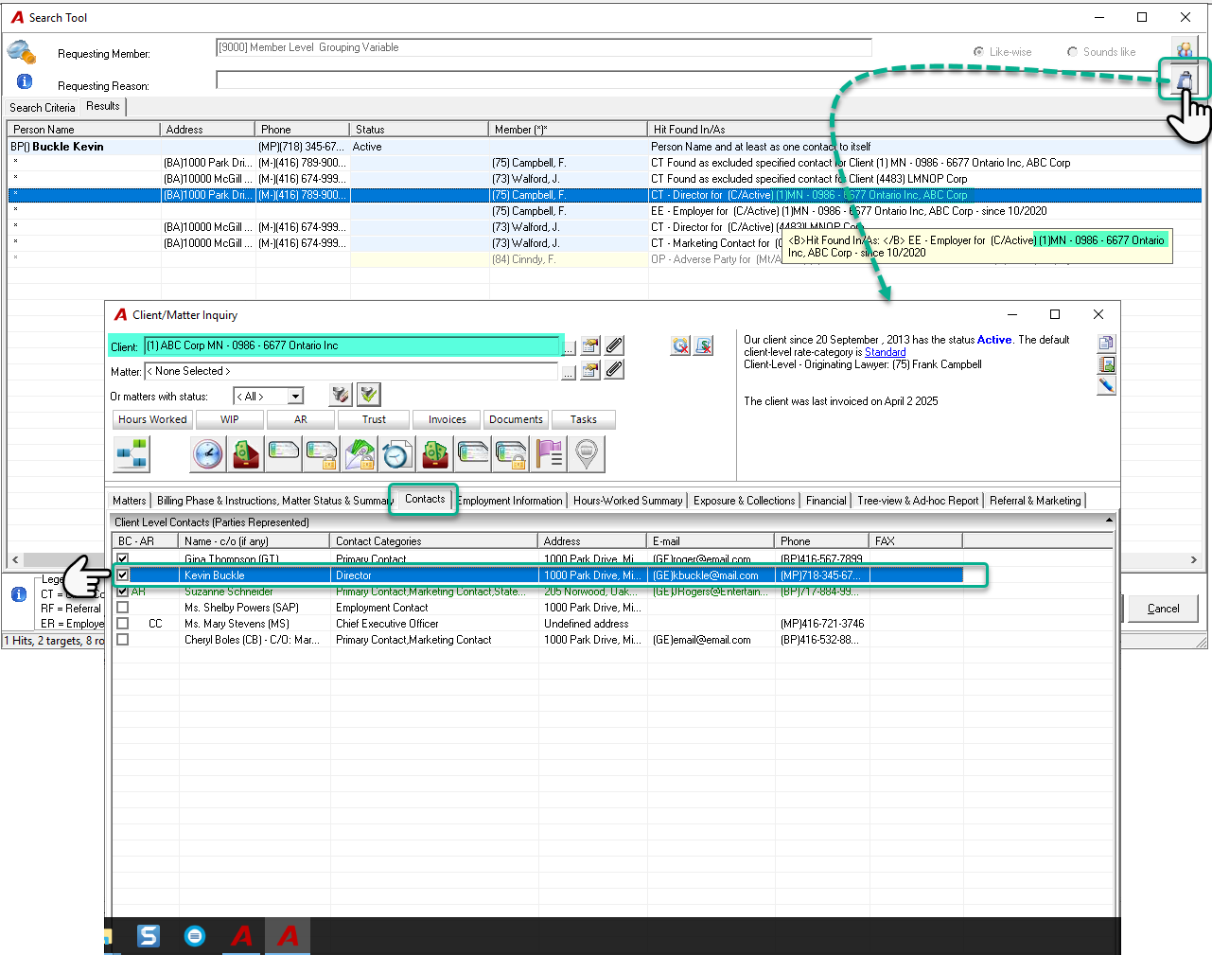Viewport: 1212px width, 955px height.
Task: Open the Exposure & Collections tab
Action: point(744,501)
